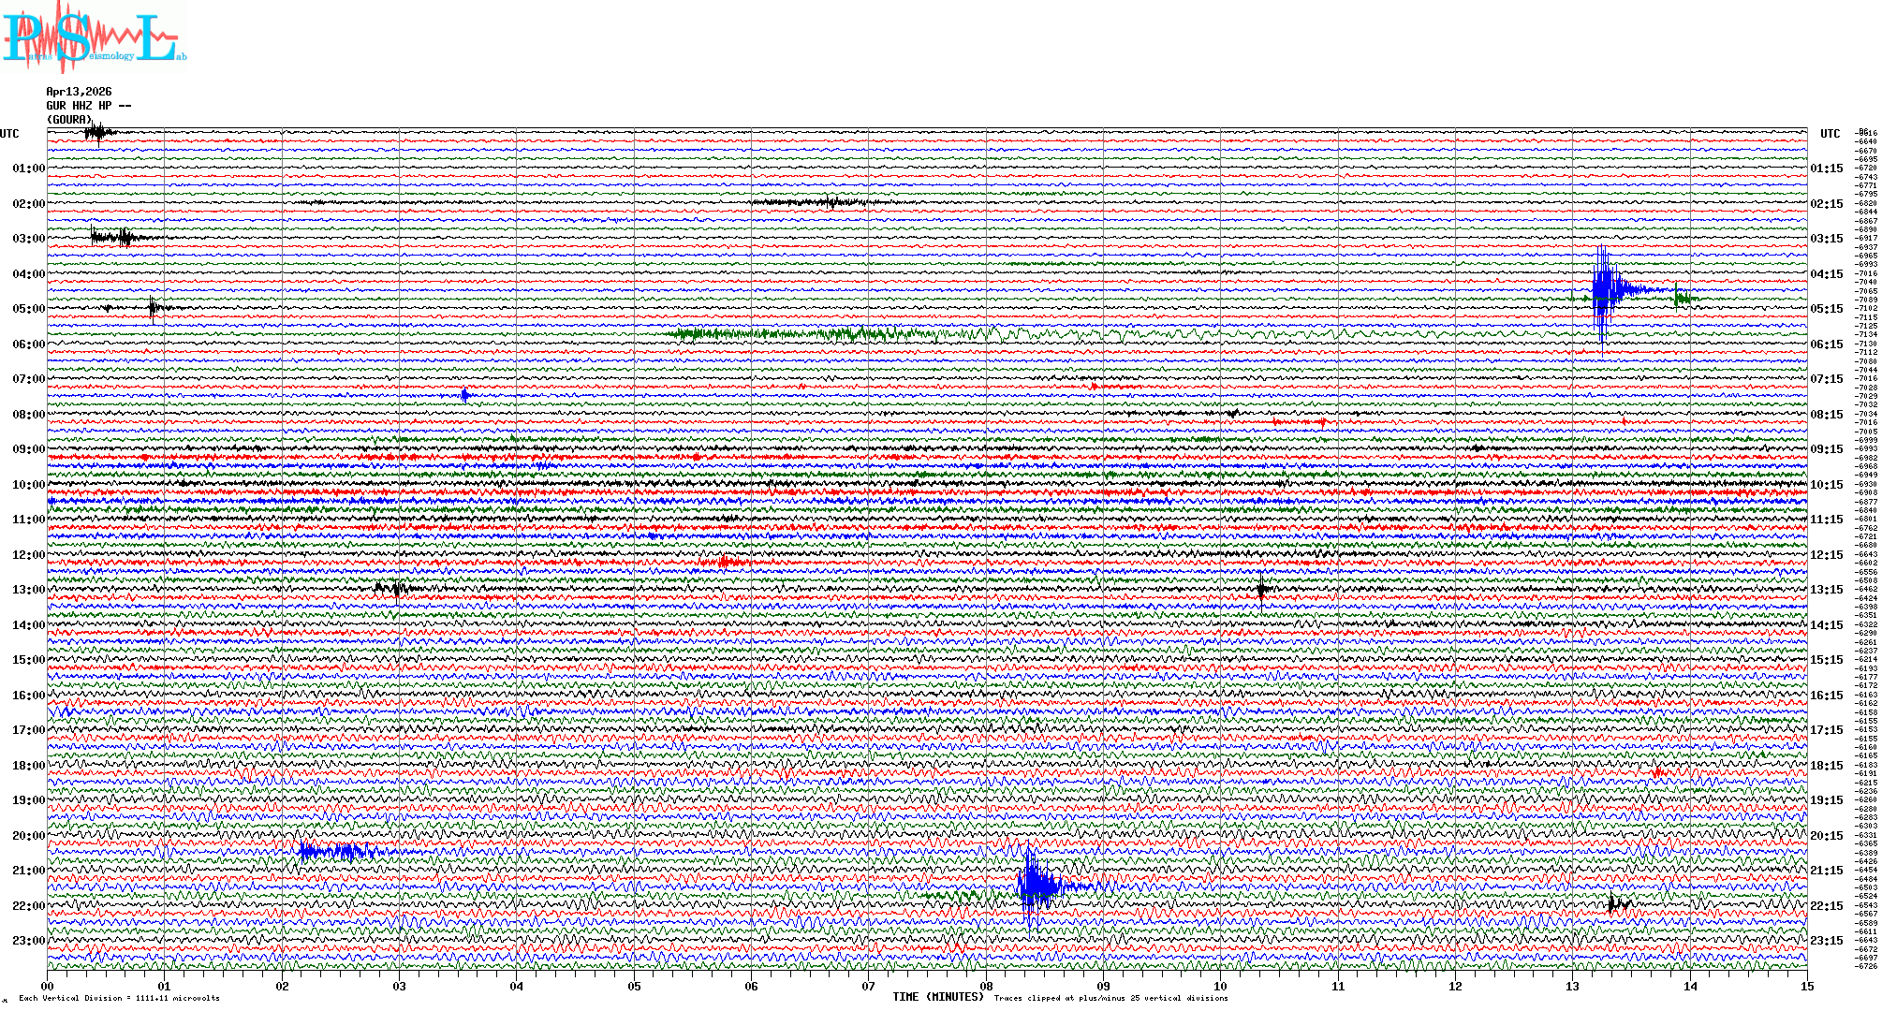Click the GUR HHZ HP station text
Screen dimensions: 1882x1011
pos(88,106)
